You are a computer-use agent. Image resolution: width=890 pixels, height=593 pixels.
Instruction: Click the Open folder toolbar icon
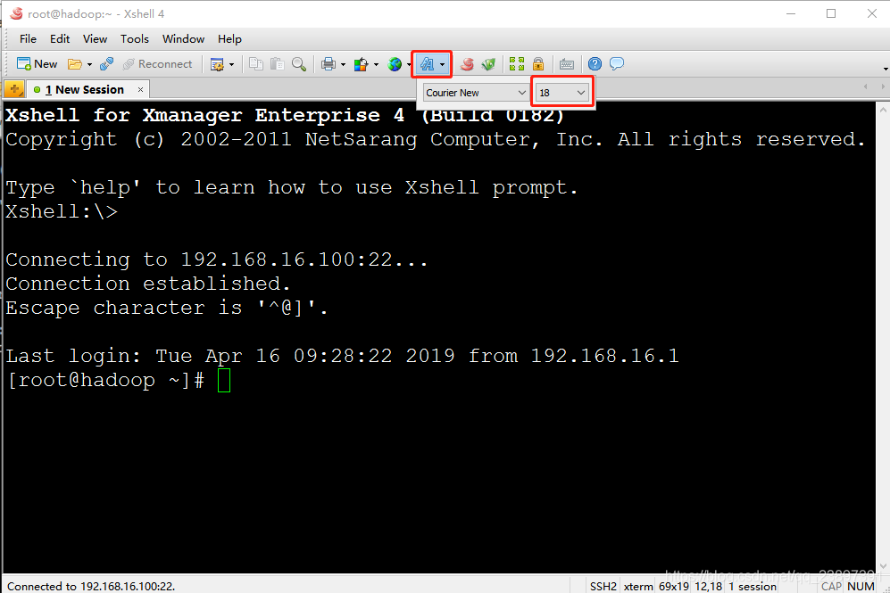click(x=74, y=64)
